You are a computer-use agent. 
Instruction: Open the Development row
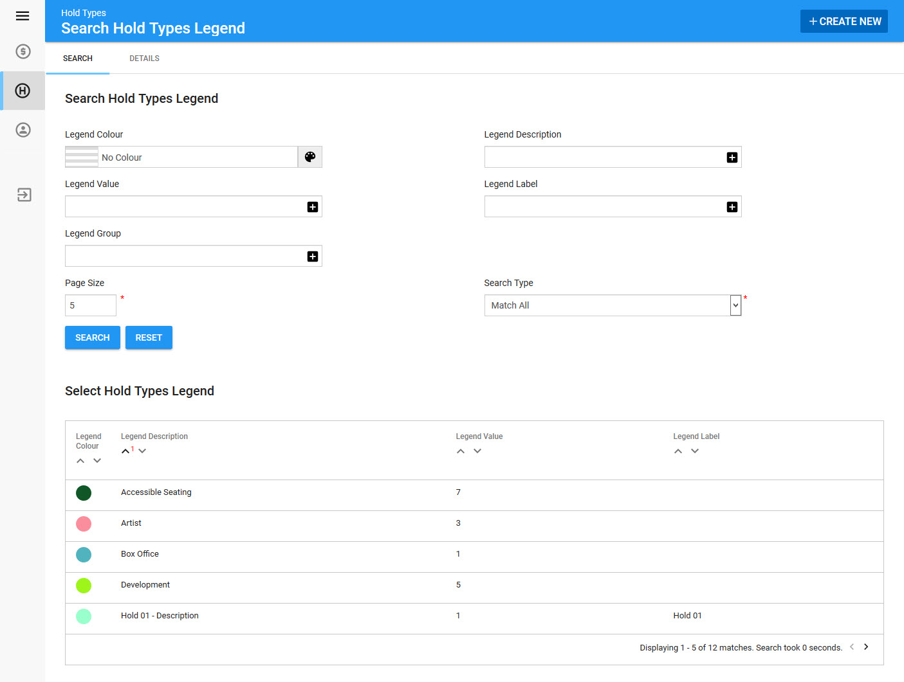point(474,588)
